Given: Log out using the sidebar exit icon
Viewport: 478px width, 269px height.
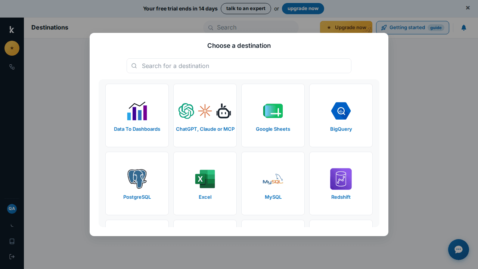Looking at the screenshot, I should [x=12, y=257].
